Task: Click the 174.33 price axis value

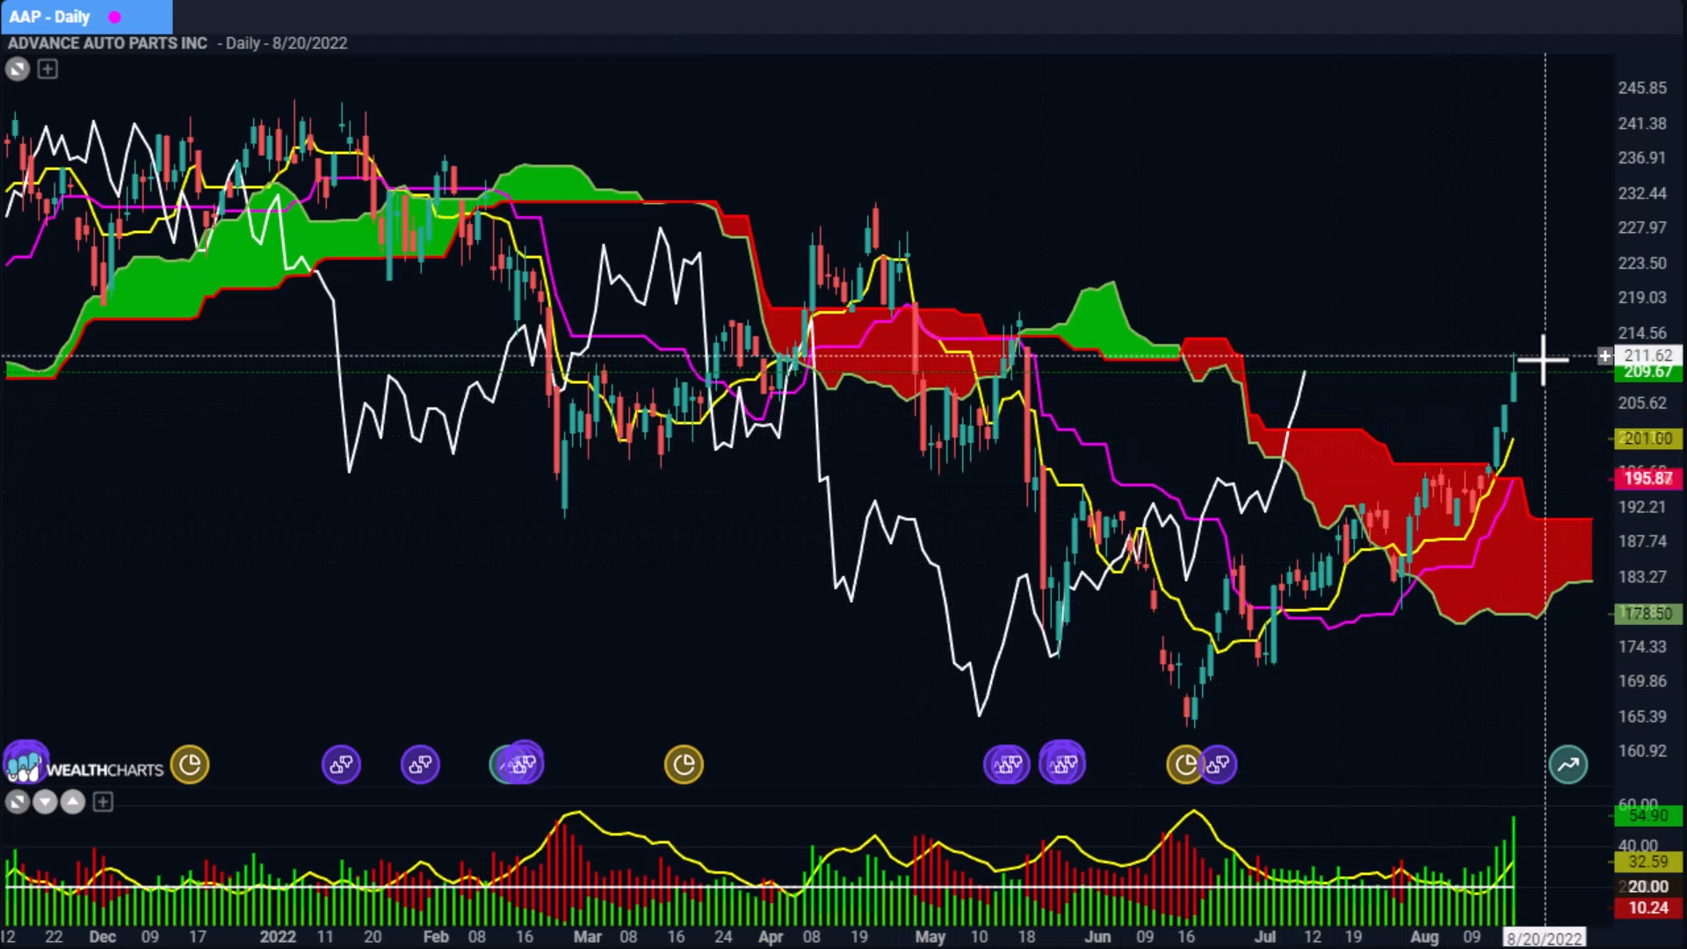Action: (1642, 647)
